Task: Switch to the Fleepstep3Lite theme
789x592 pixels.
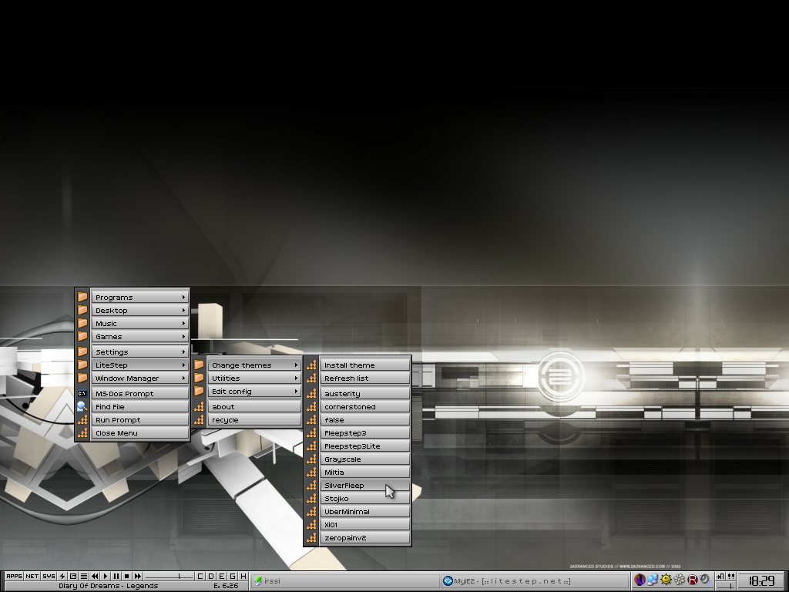Action: click(x=365, y=446)
